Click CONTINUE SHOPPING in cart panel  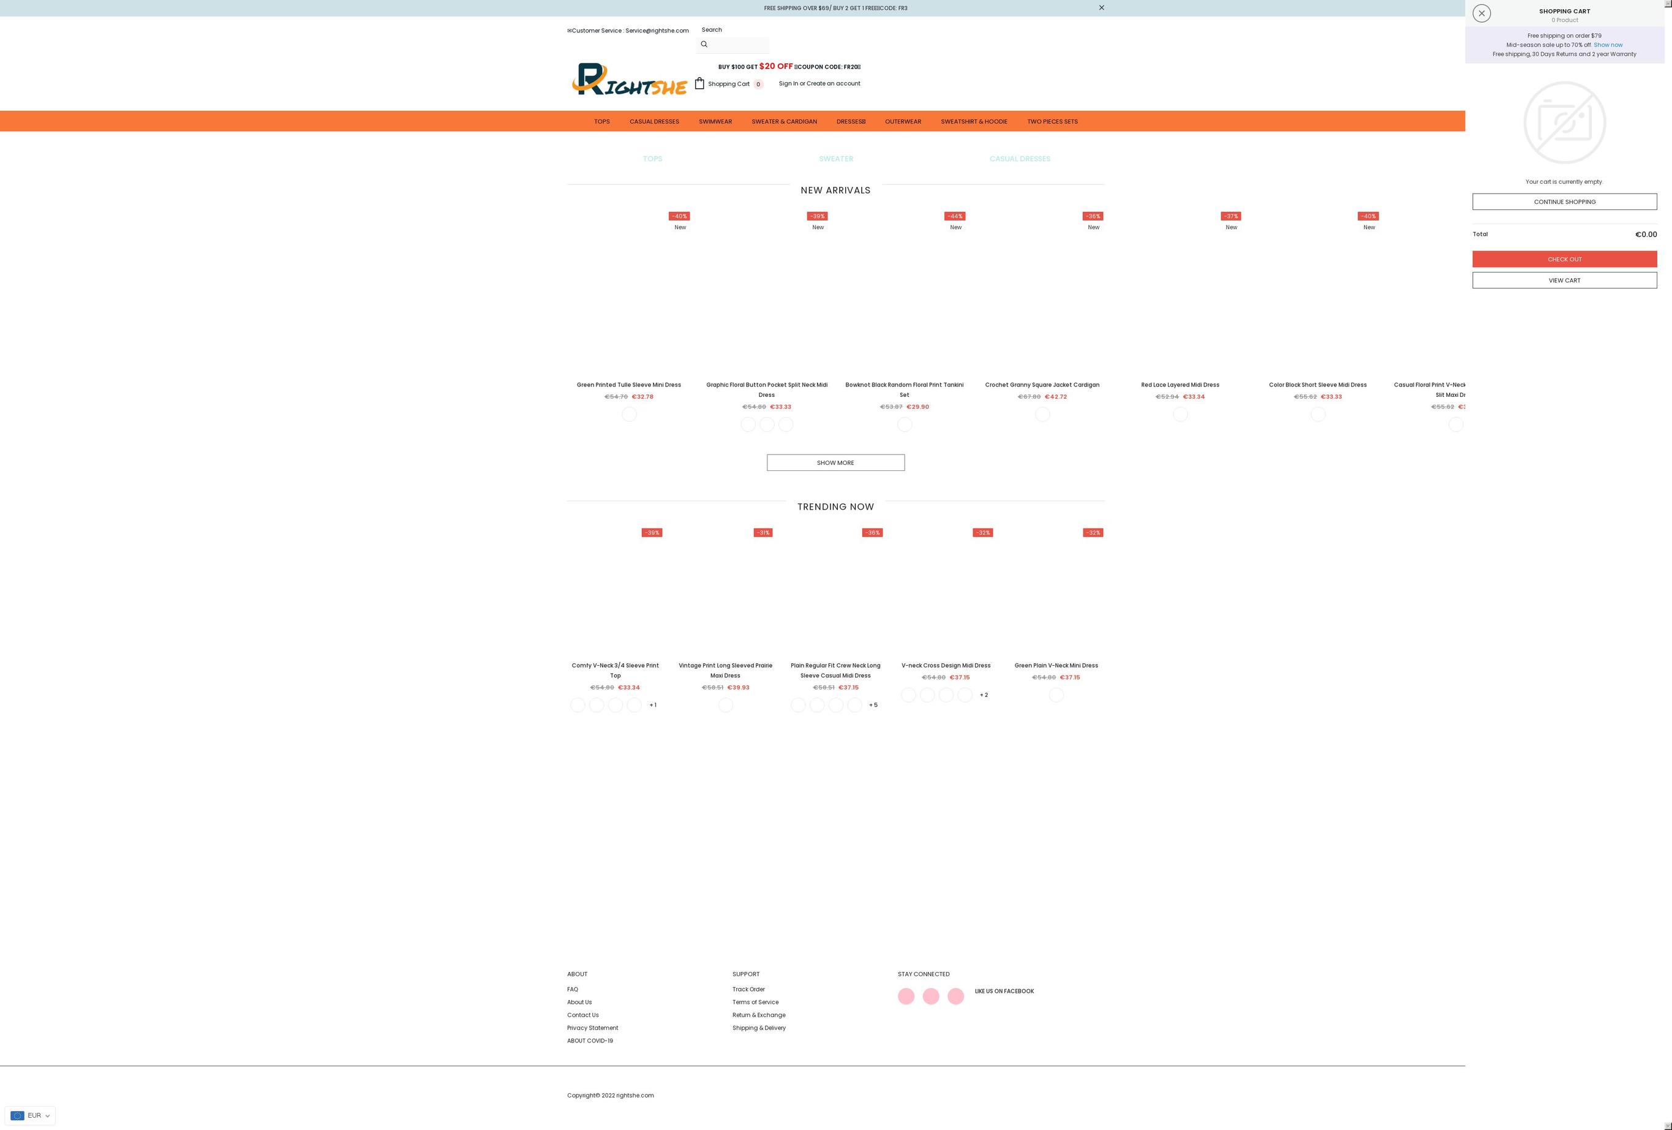coord(1564,202)
